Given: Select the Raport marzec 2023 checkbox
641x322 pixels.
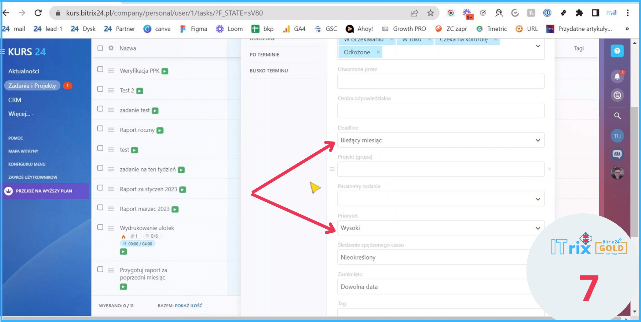Looking at the screenshot, I should 100,208.
